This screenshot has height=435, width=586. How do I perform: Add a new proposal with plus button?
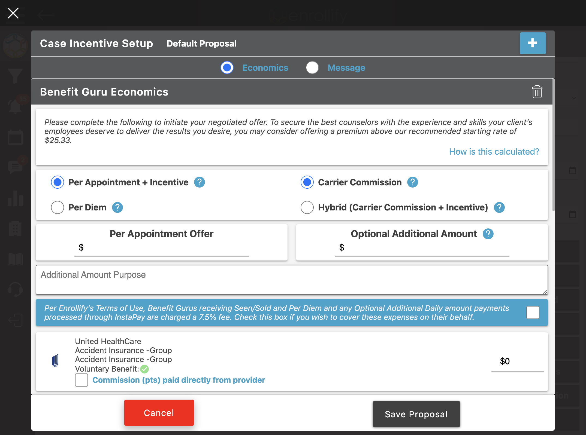[533, 43]
